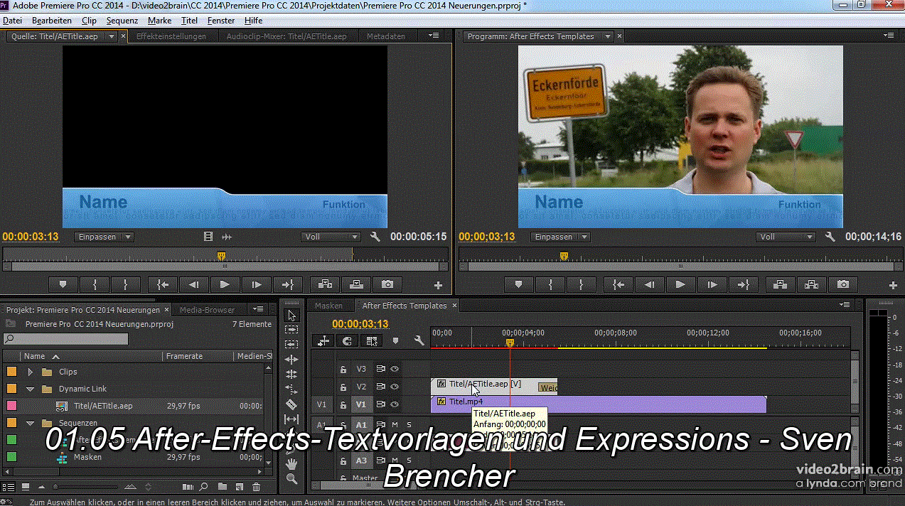Image resolution: width=905 pixels, height=506 pixels.
Task: Expand the Clips bin
Action: (30, 372)
